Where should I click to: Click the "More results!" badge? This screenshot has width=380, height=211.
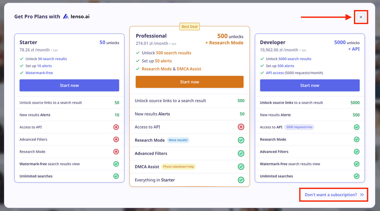click(178, 140)
